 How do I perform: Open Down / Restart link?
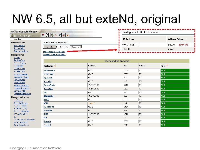[x=19, y=83]
